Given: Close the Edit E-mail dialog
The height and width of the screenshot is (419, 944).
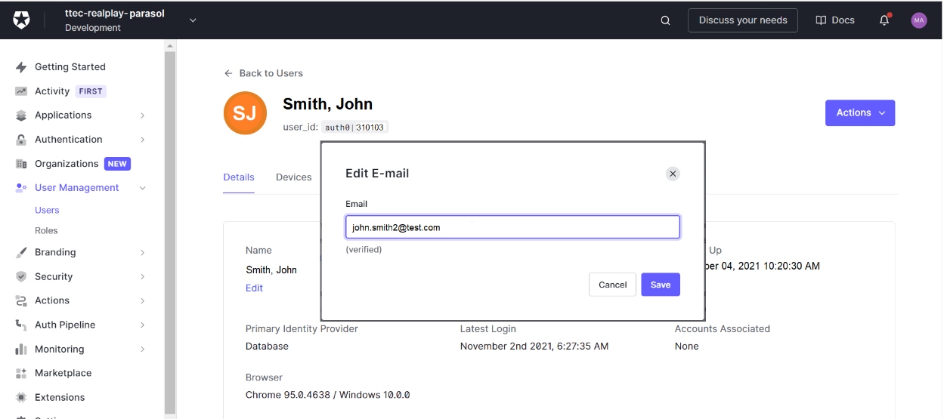Looking at the screenshot, I should click(x=673, y=174).
